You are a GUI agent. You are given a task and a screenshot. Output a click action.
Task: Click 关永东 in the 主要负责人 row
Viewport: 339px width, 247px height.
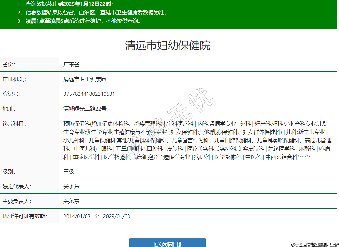pos(71,202)
